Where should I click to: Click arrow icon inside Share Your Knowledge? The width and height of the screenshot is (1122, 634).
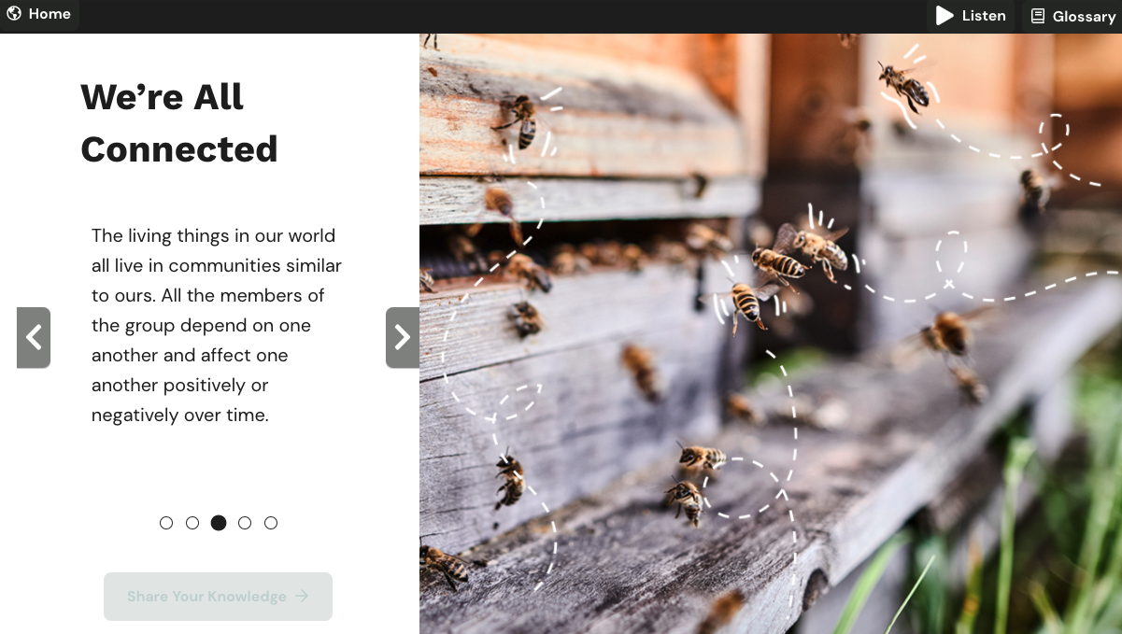pos(302,596)
